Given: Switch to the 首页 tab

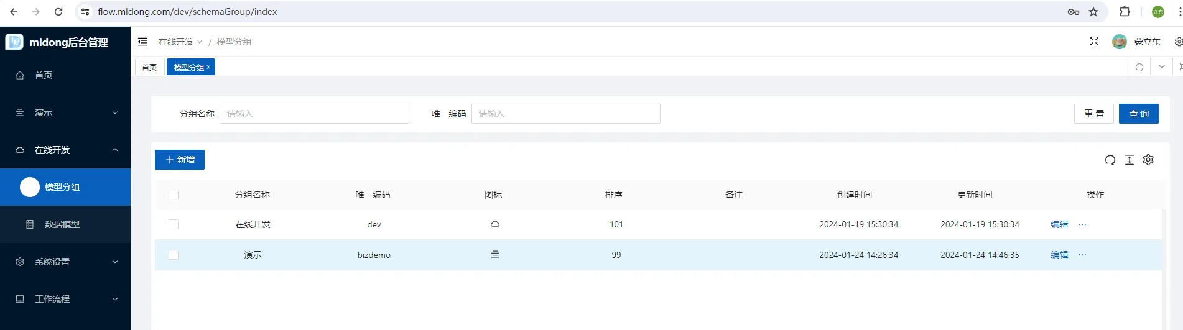Looking at the screenshot, I should tap(149, 67).
